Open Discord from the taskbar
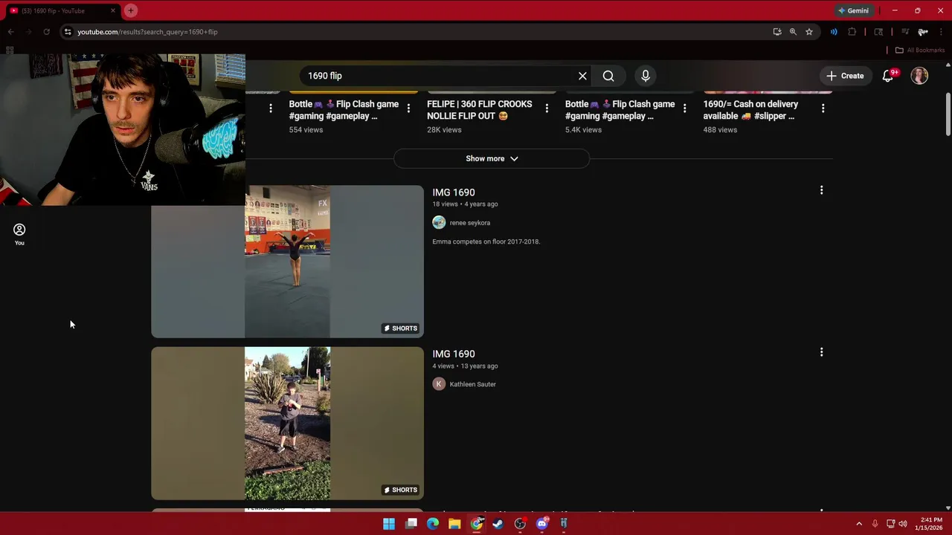 pos(542,524)
